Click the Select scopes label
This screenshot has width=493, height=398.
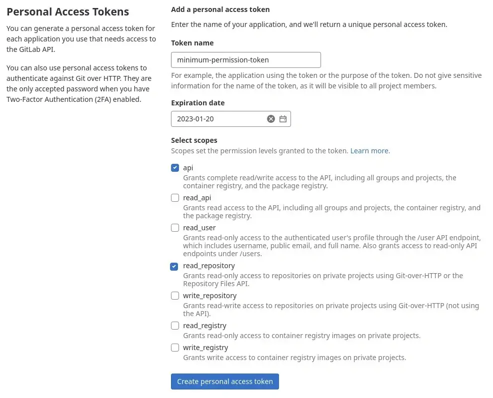194,140
